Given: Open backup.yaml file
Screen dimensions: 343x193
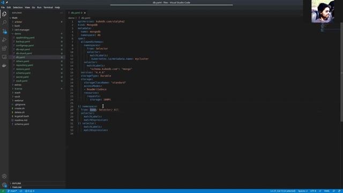Looking at the screenshot, I should (x=23, y=42).
